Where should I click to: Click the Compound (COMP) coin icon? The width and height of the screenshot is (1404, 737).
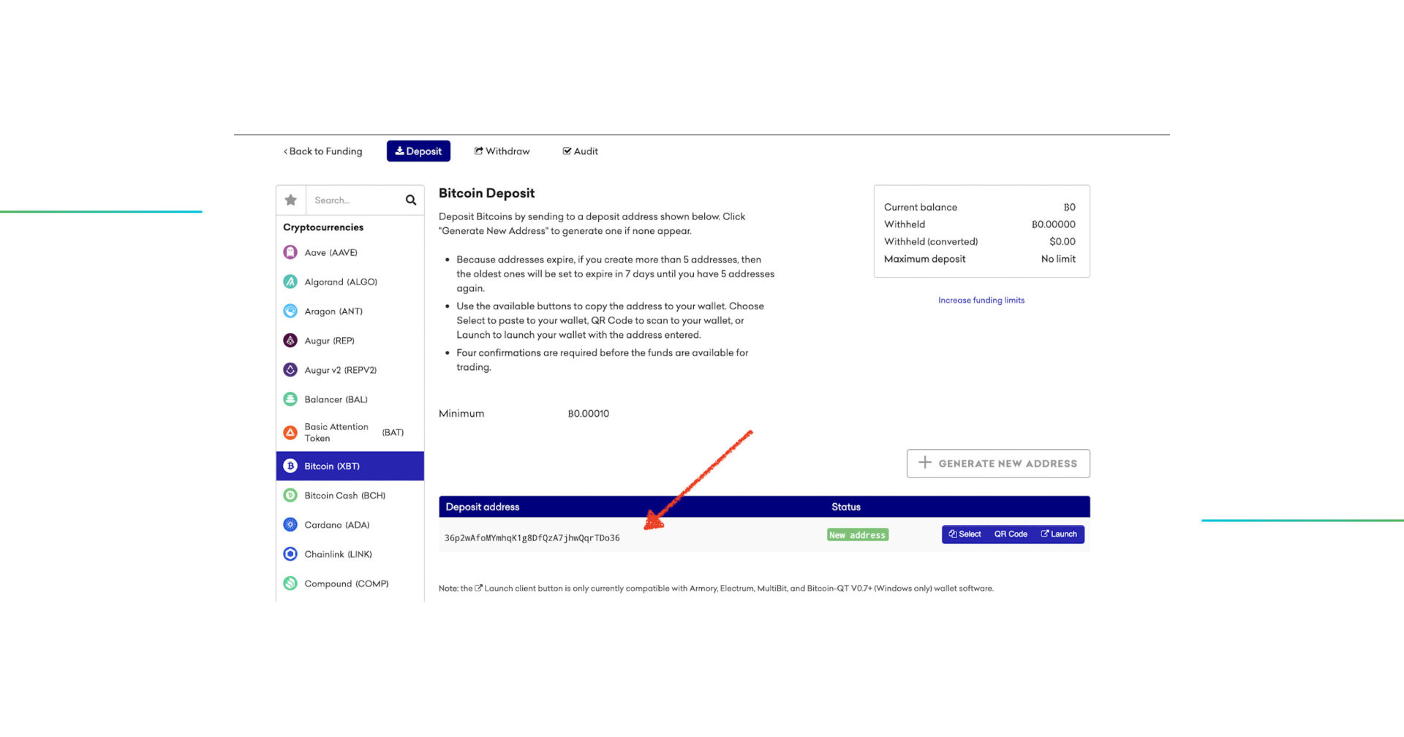(x=290, y=583)
